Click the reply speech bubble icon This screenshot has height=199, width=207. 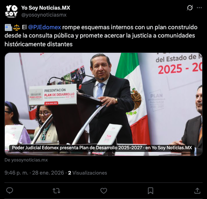pos(10,191)
